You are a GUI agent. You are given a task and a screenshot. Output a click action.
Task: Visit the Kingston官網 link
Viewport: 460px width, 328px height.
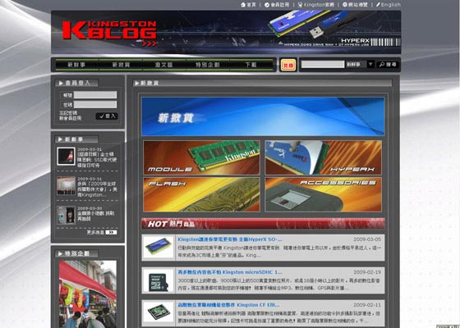click(x=319, y=5)
